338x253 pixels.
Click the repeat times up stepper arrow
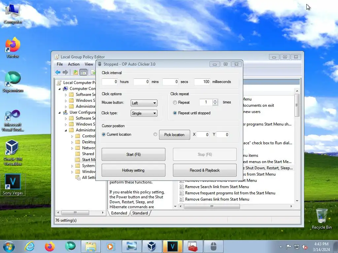pos(215,101)
